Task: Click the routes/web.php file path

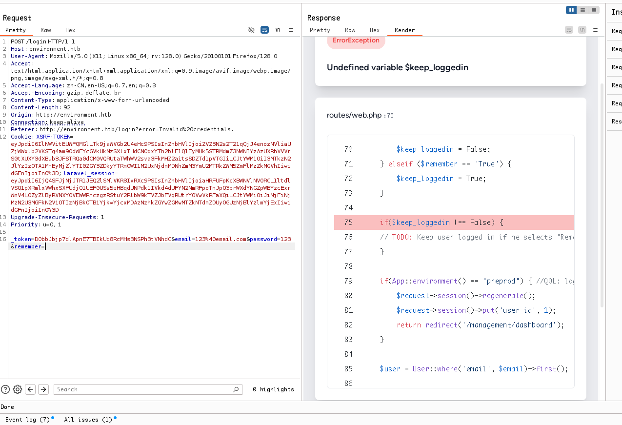Action: coord(354,115)
